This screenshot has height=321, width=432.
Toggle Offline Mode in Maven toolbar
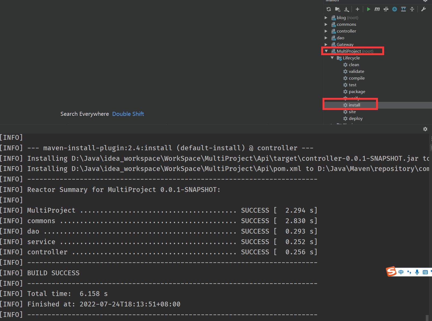386,9
